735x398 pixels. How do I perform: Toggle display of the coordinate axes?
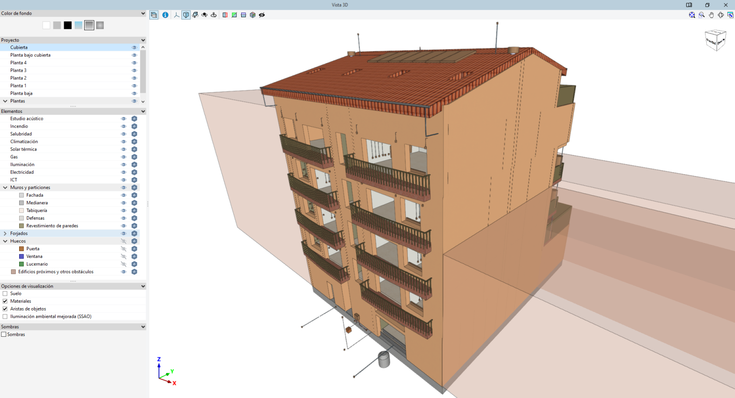[176, 15]
